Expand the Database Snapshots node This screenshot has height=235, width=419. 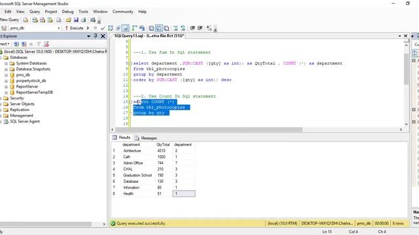(x=6, y=69)
